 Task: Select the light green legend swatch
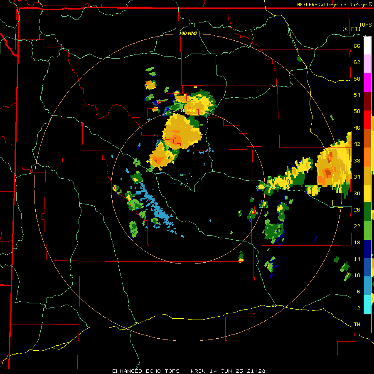tap(367, 230)
